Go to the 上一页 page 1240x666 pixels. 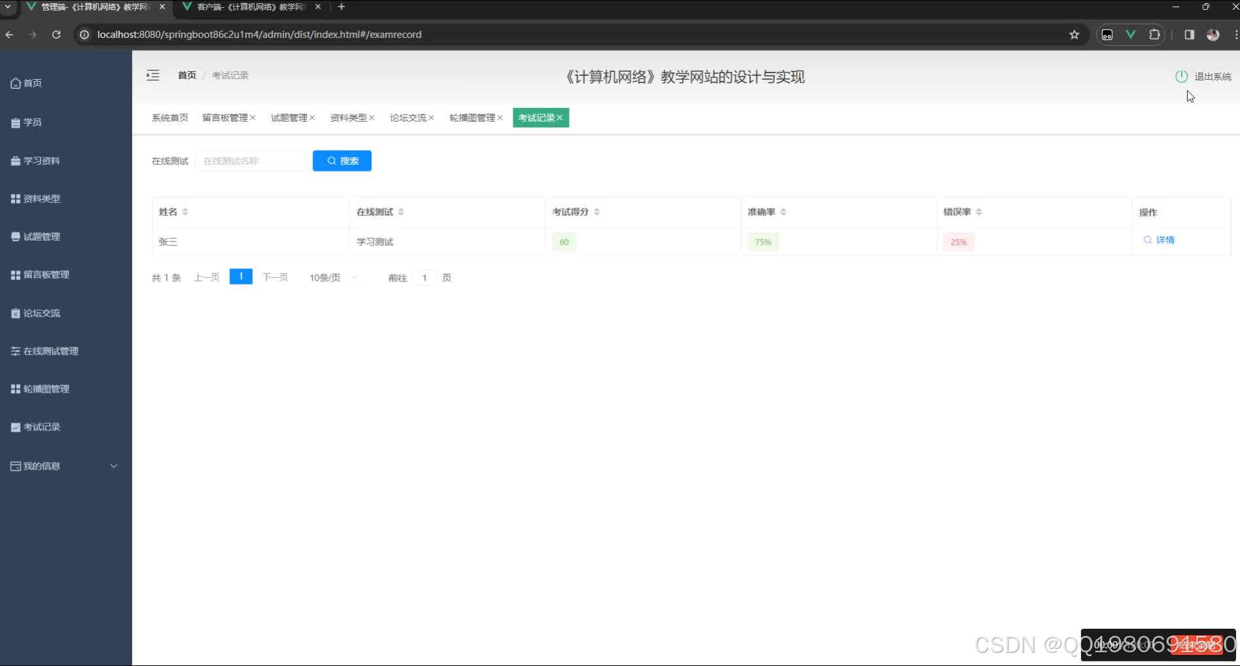(207, 277)
